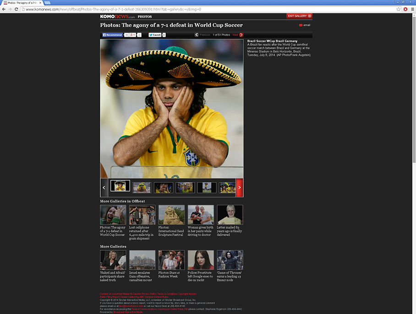Click the red Next photo arrow icon
Image resolution: width=416 pixels, height=314 pixels.
point(241,35)
